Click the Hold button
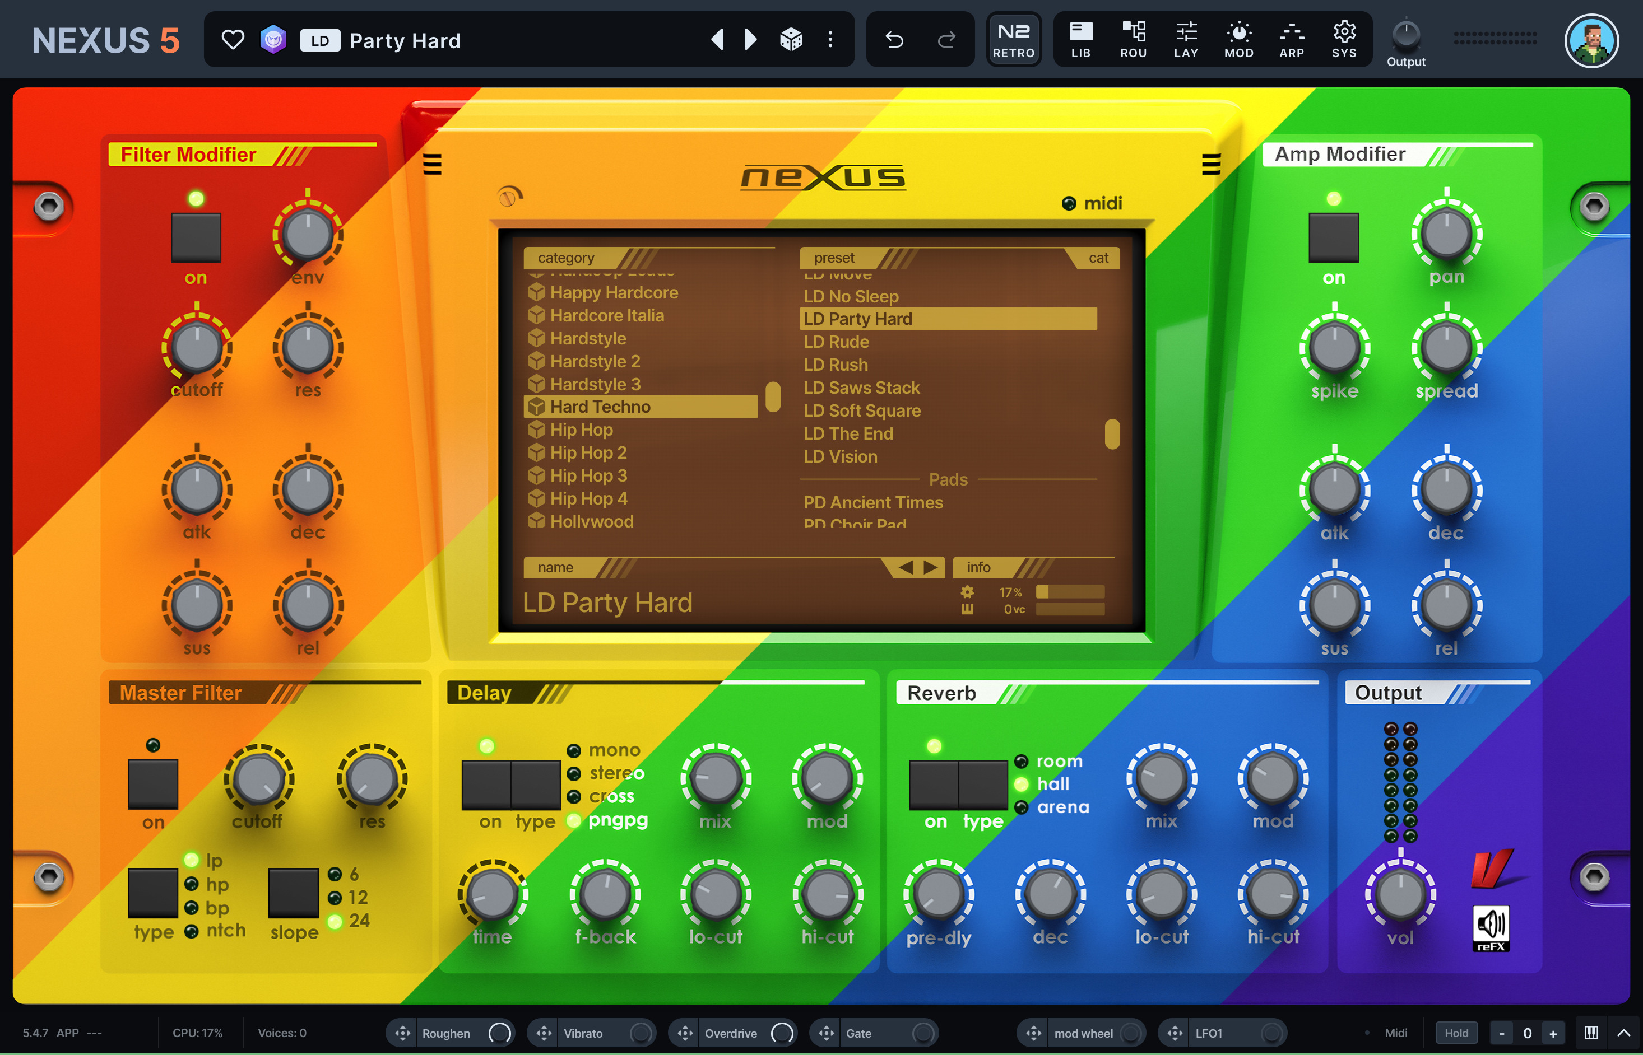Screen dimensions: 1643x1055 pyautogui.click(x=1456, y=1033)
